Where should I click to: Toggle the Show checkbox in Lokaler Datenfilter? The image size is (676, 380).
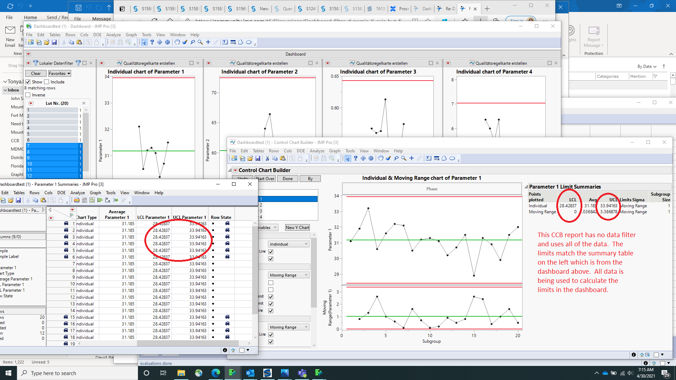pos(28,82)
